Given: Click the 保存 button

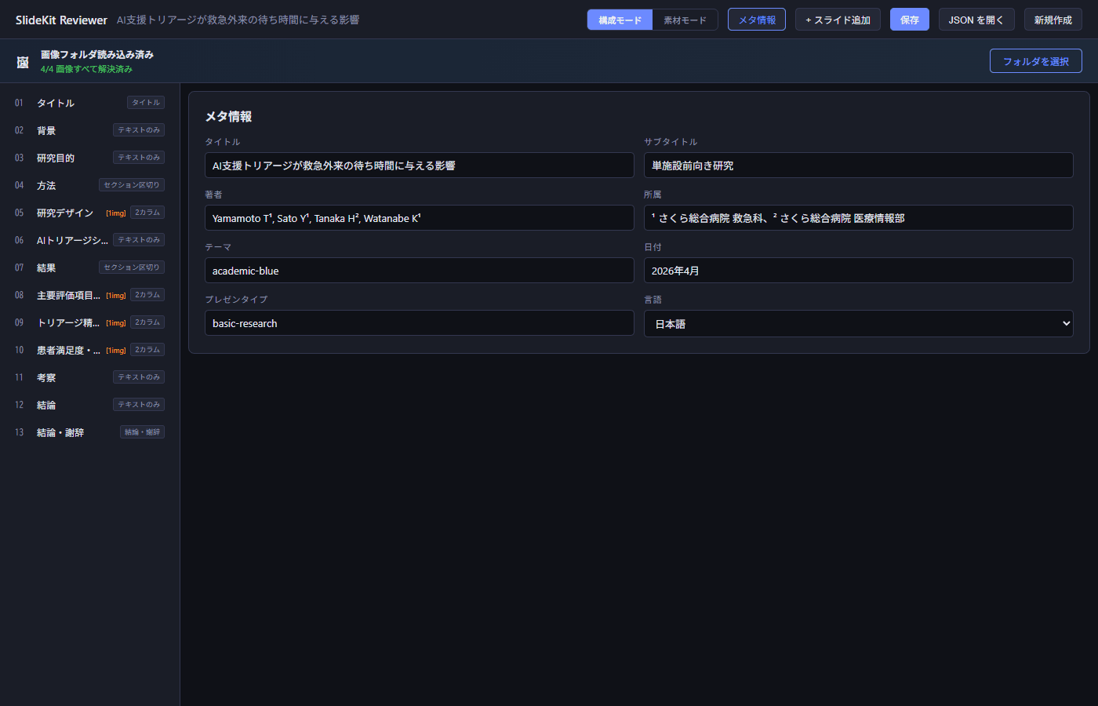Looking at the screenshot, I should [x=909, y=19].
